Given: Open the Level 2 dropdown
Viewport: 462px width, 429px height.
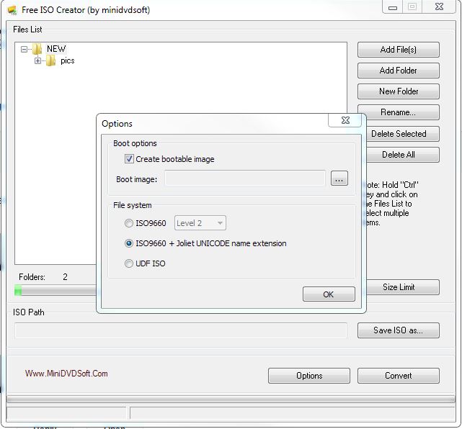Looking at the screenshot, I should click(200, 223).
